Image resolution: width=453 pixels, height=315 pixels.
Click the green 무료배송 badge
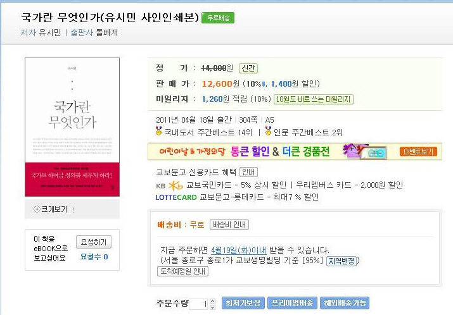[x=218, y=18]
